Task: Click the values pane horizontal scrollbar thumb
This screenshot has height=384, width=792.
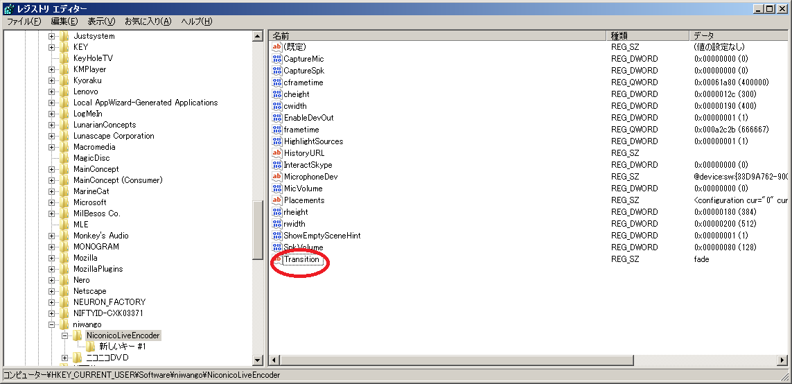Action: 457,360
